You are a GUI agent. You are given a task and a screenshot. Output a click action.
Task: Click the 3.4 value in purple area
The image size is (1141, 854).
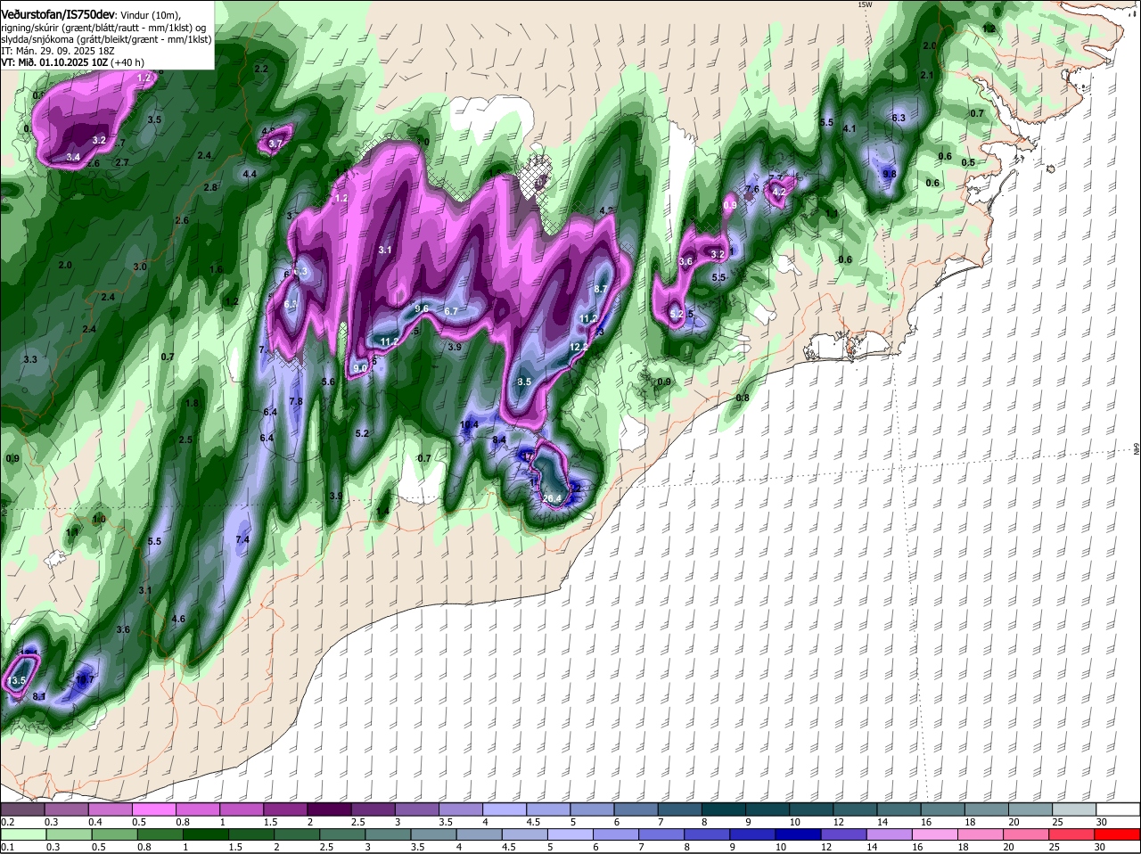73,158
